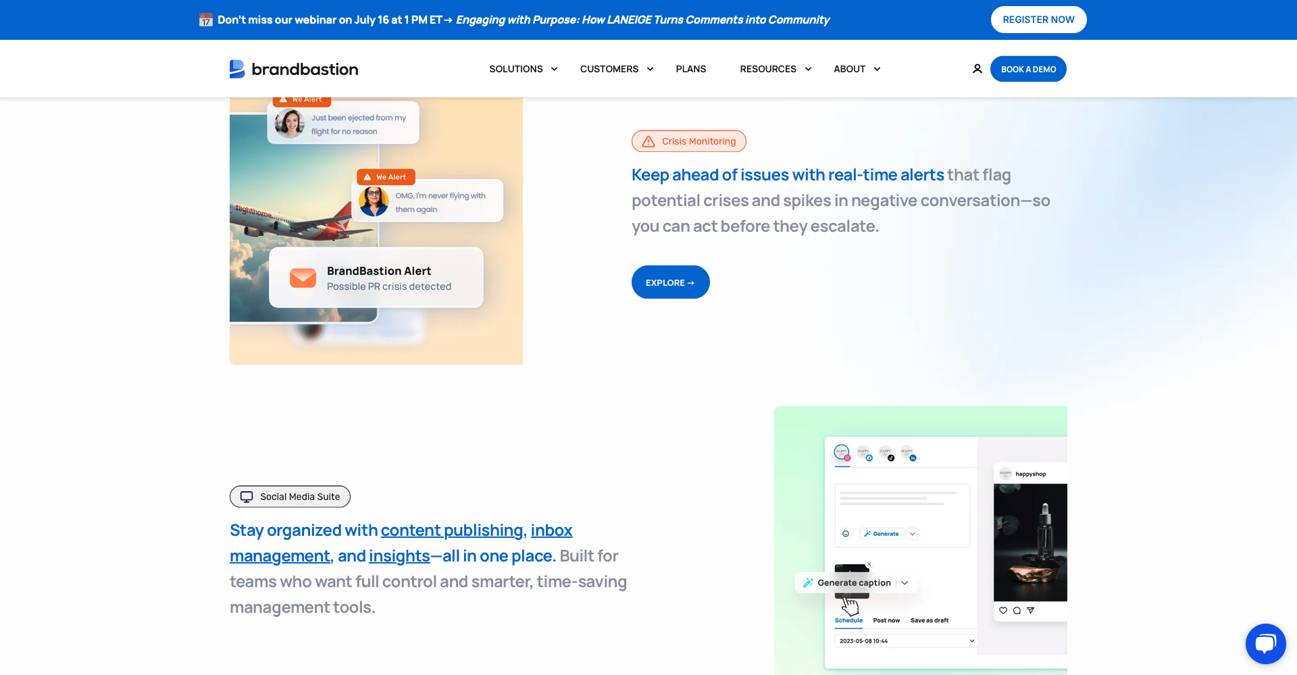Open ABOUT in the navigation

pyautogui.click(x=849, y=69)
